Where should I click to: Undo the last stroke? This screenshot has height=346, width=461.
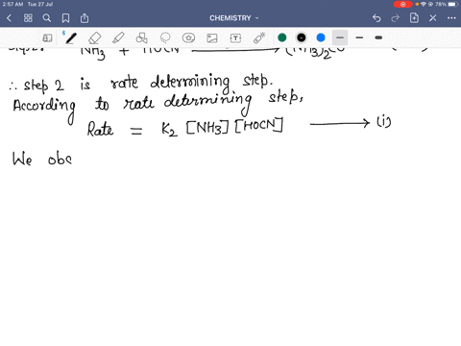click(376, 18)
